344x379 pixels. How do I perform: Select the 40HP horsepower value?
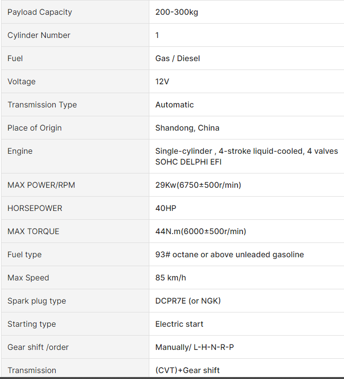click(x=166, y=208)
